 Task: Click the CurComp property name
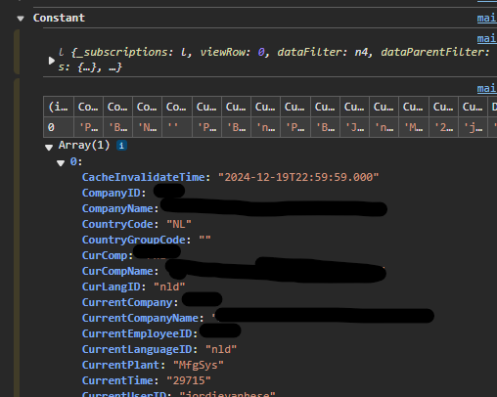(x=105, y=255)
